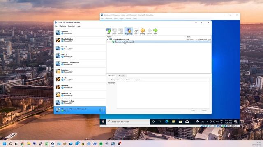This screenshot has width=263, height=147.
Task: Switch to the Attributes tab
Action: [x=111, y=76]
